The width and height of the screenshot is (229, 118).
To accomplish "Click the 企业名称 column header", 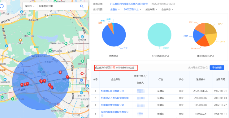I will click(116, 80).
